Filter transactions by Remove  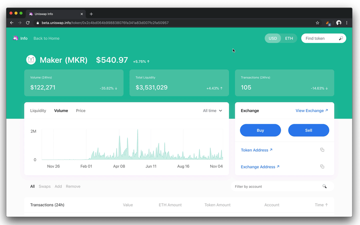pyautogui.click(x=73, y=186)
